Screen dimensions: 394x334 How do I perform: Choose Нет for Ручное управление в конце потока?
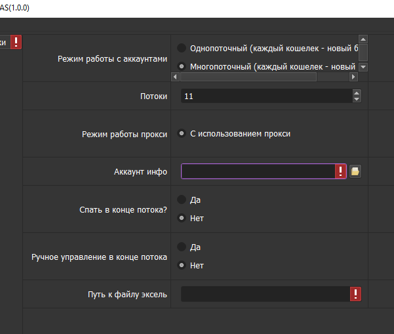coord(182,265)
